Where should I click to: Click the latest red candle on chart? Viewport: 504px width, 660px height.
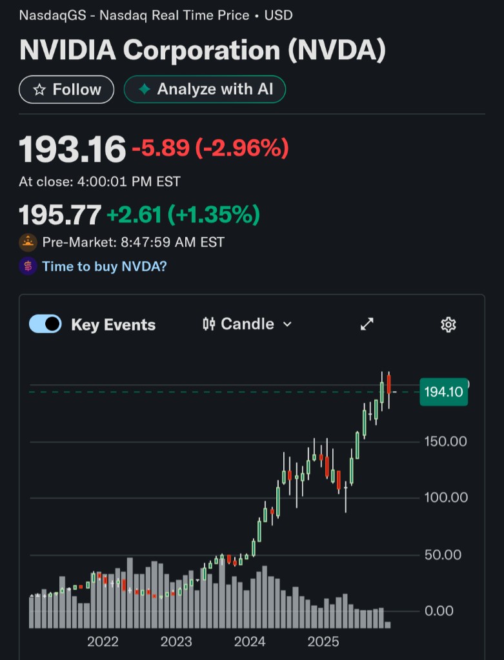coord(388,385)
